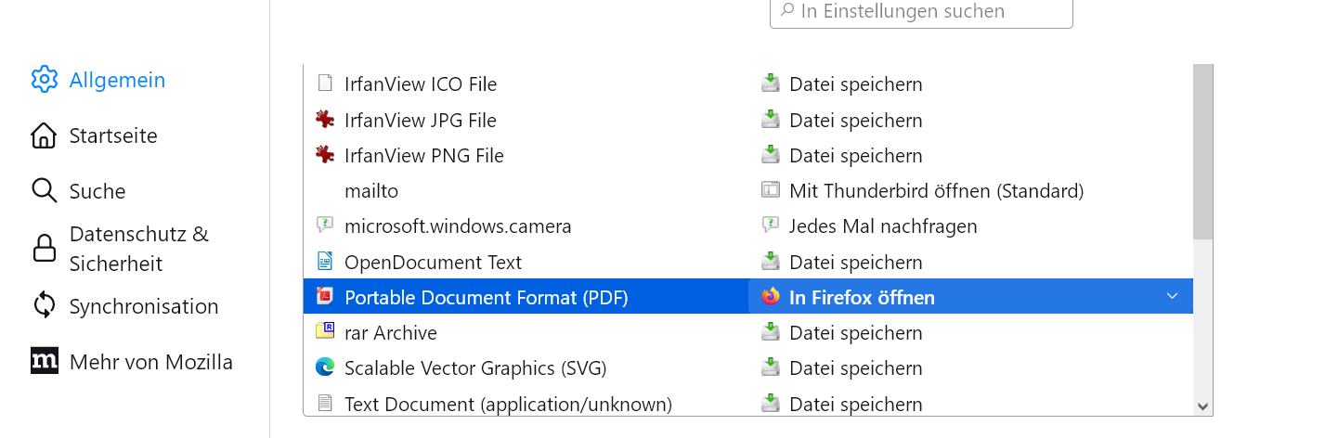Select the microsoft.windows.camera entry
The width and height of the screenshot is (1338, 438).
(458, 226)
